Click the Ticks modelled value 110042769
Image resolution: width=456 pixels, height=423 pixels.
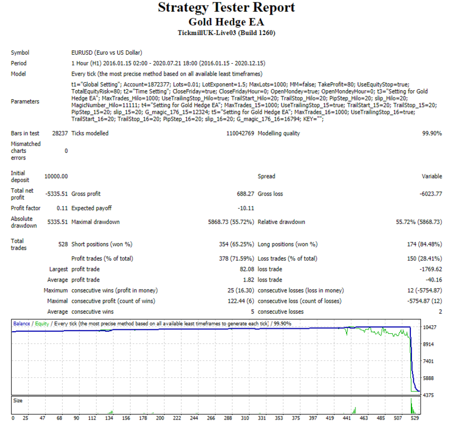pos(240,133)
